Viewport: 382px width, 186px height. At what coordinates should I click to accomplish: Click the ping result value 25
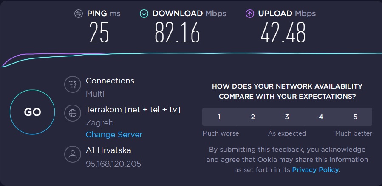(99, 33)
